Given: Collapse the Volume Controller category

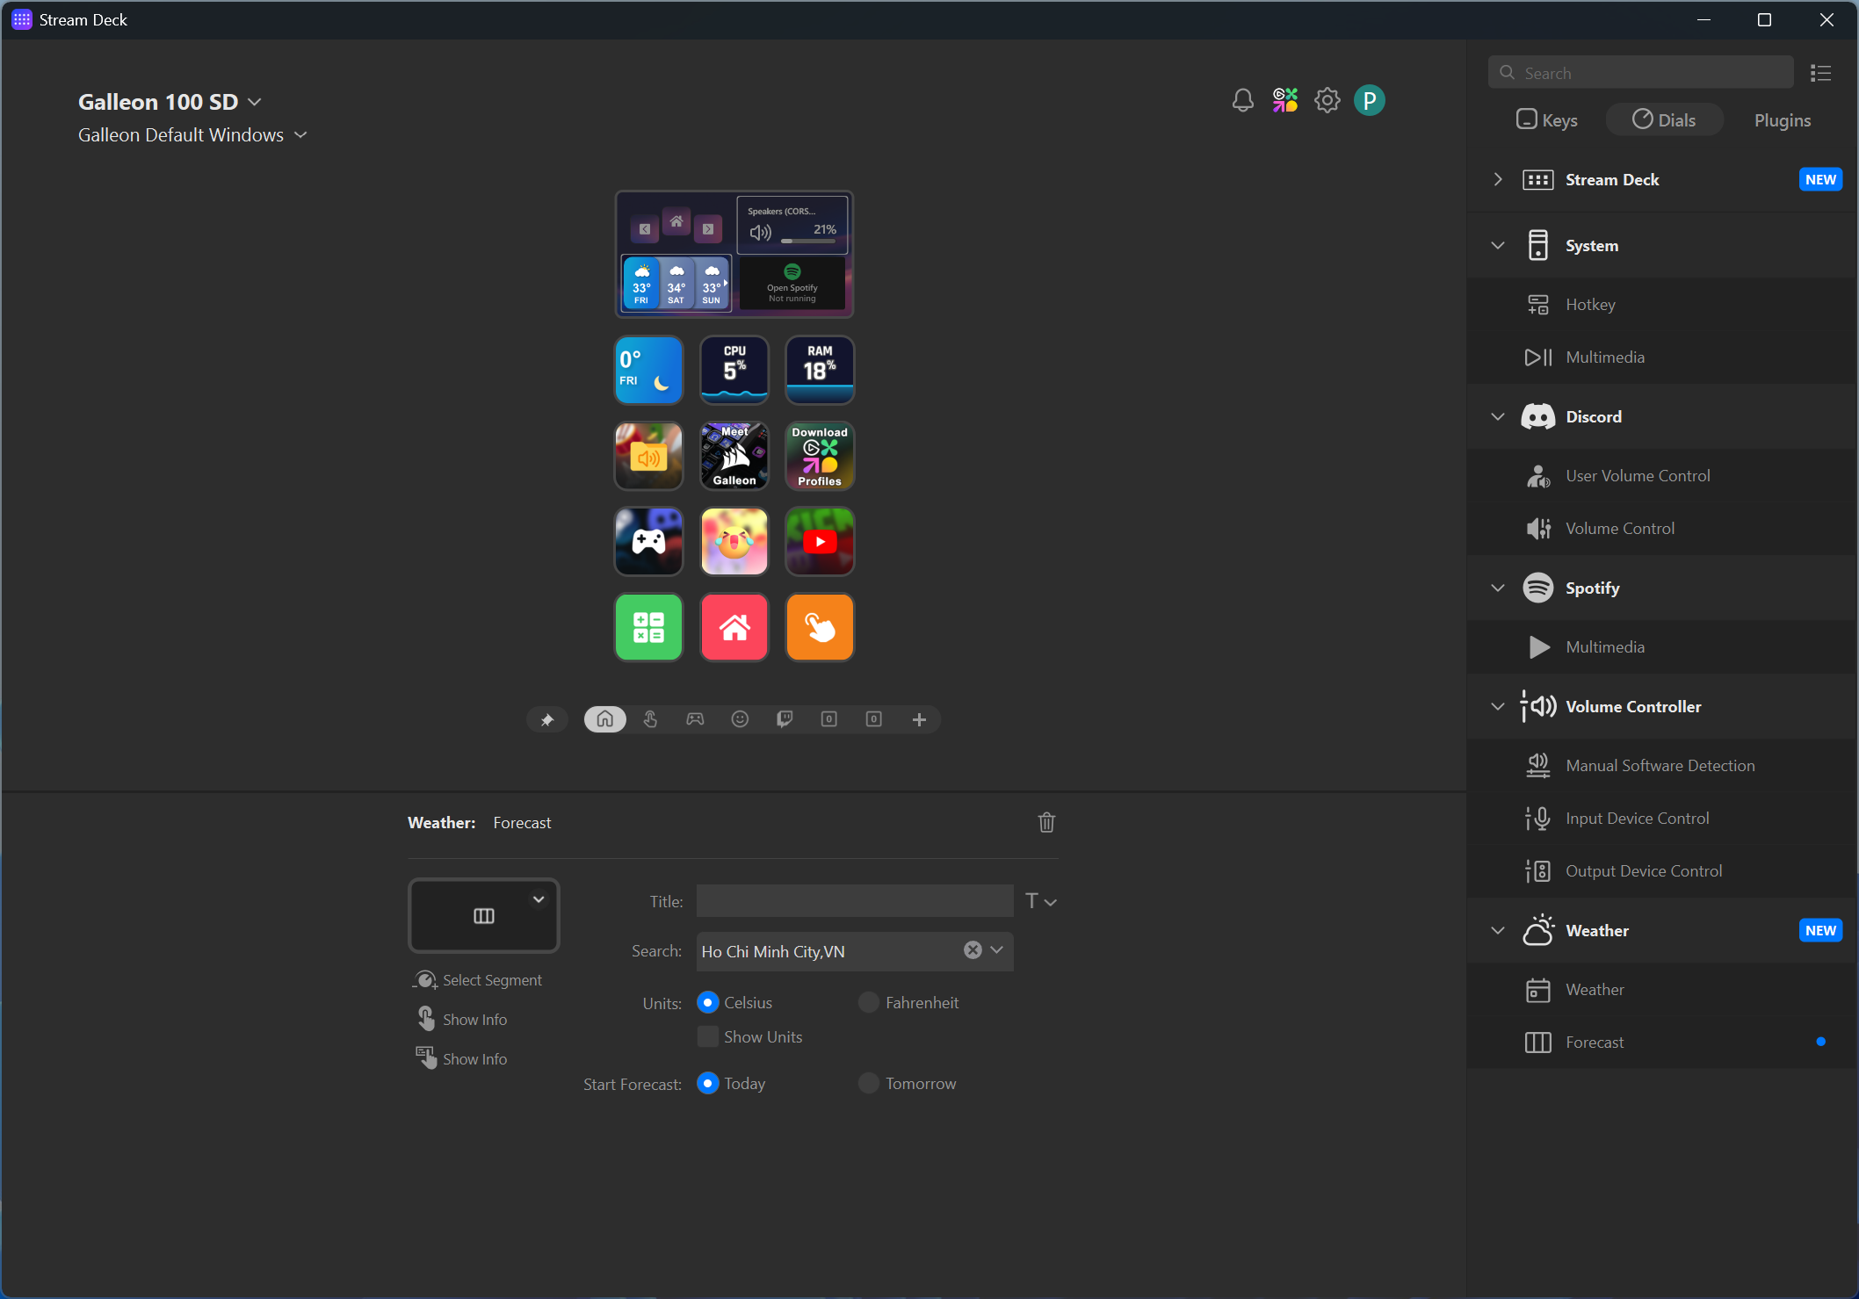Looking at the screenshot, I should click(1497, 706).
